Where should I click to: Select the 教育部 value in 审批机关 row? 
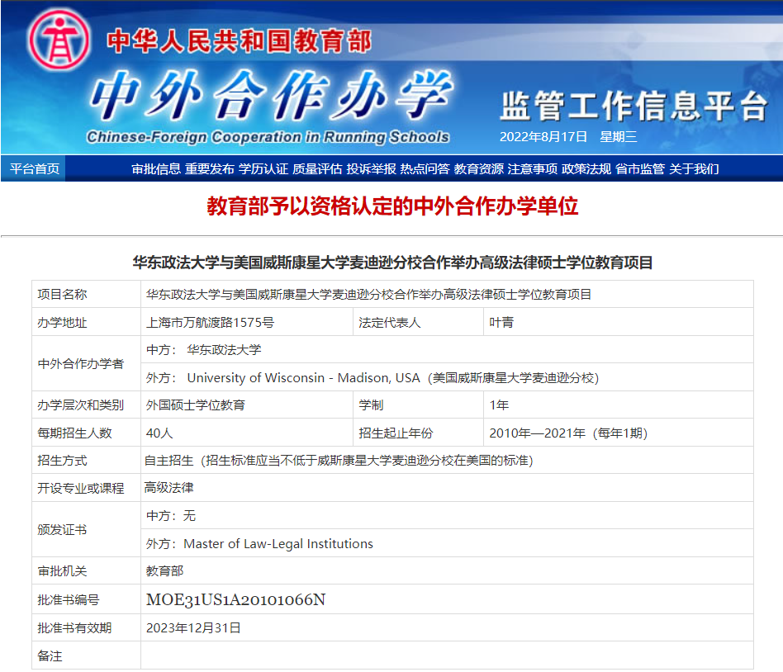(x=164, y=570)
